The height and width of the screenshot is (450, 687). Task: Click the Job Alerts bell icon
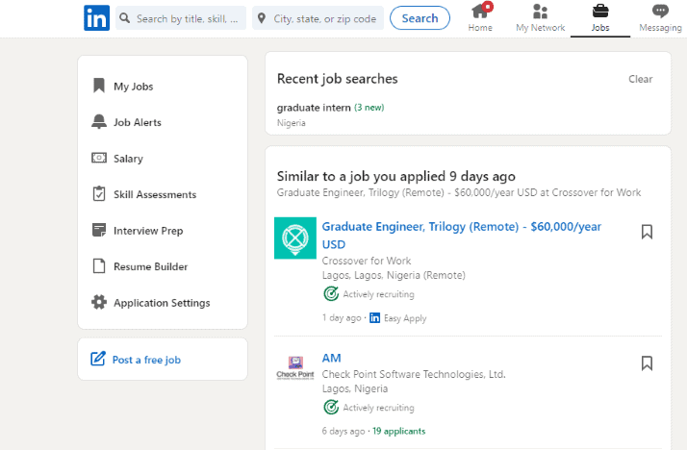(99, 122)
